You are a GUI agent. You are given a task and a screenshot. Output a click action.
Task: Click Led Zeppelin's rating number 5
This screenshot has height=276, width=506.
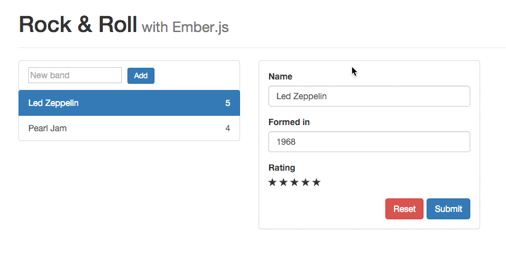[x=228, y=103]
